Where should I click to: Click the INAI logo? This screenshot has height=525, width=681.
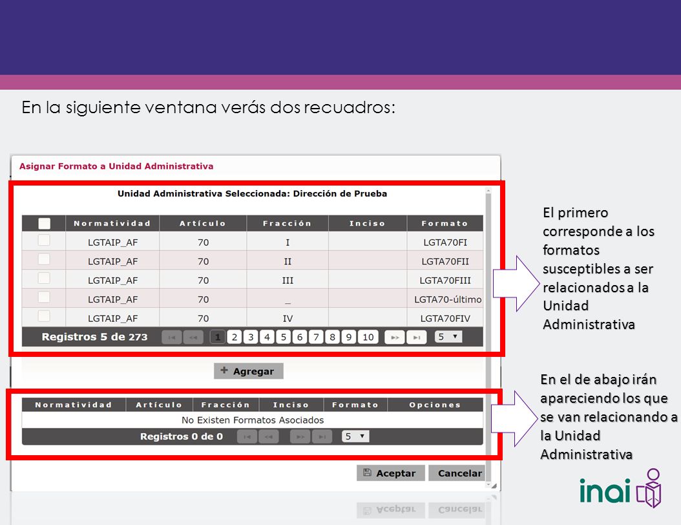click(x=620, y=489)
